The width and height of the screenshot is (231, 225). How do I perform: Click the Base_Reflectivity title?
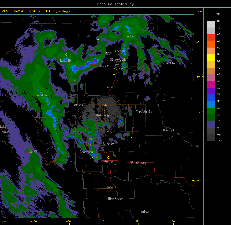[115, 4]
